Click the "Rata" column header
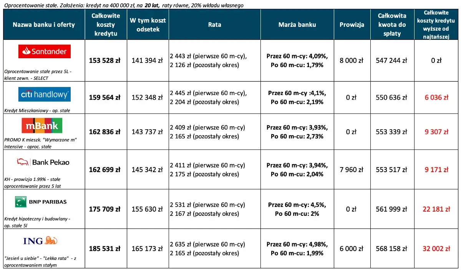This screenshot has width=461, height=271. point(214,25)
